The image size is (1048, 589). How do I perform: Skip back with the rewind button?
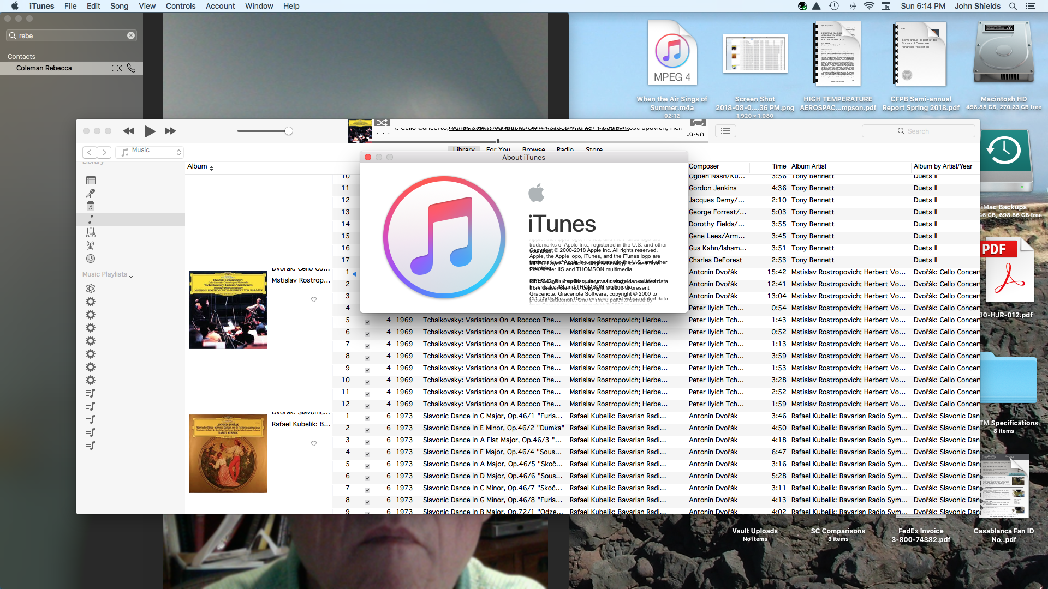tap(129, 131)
